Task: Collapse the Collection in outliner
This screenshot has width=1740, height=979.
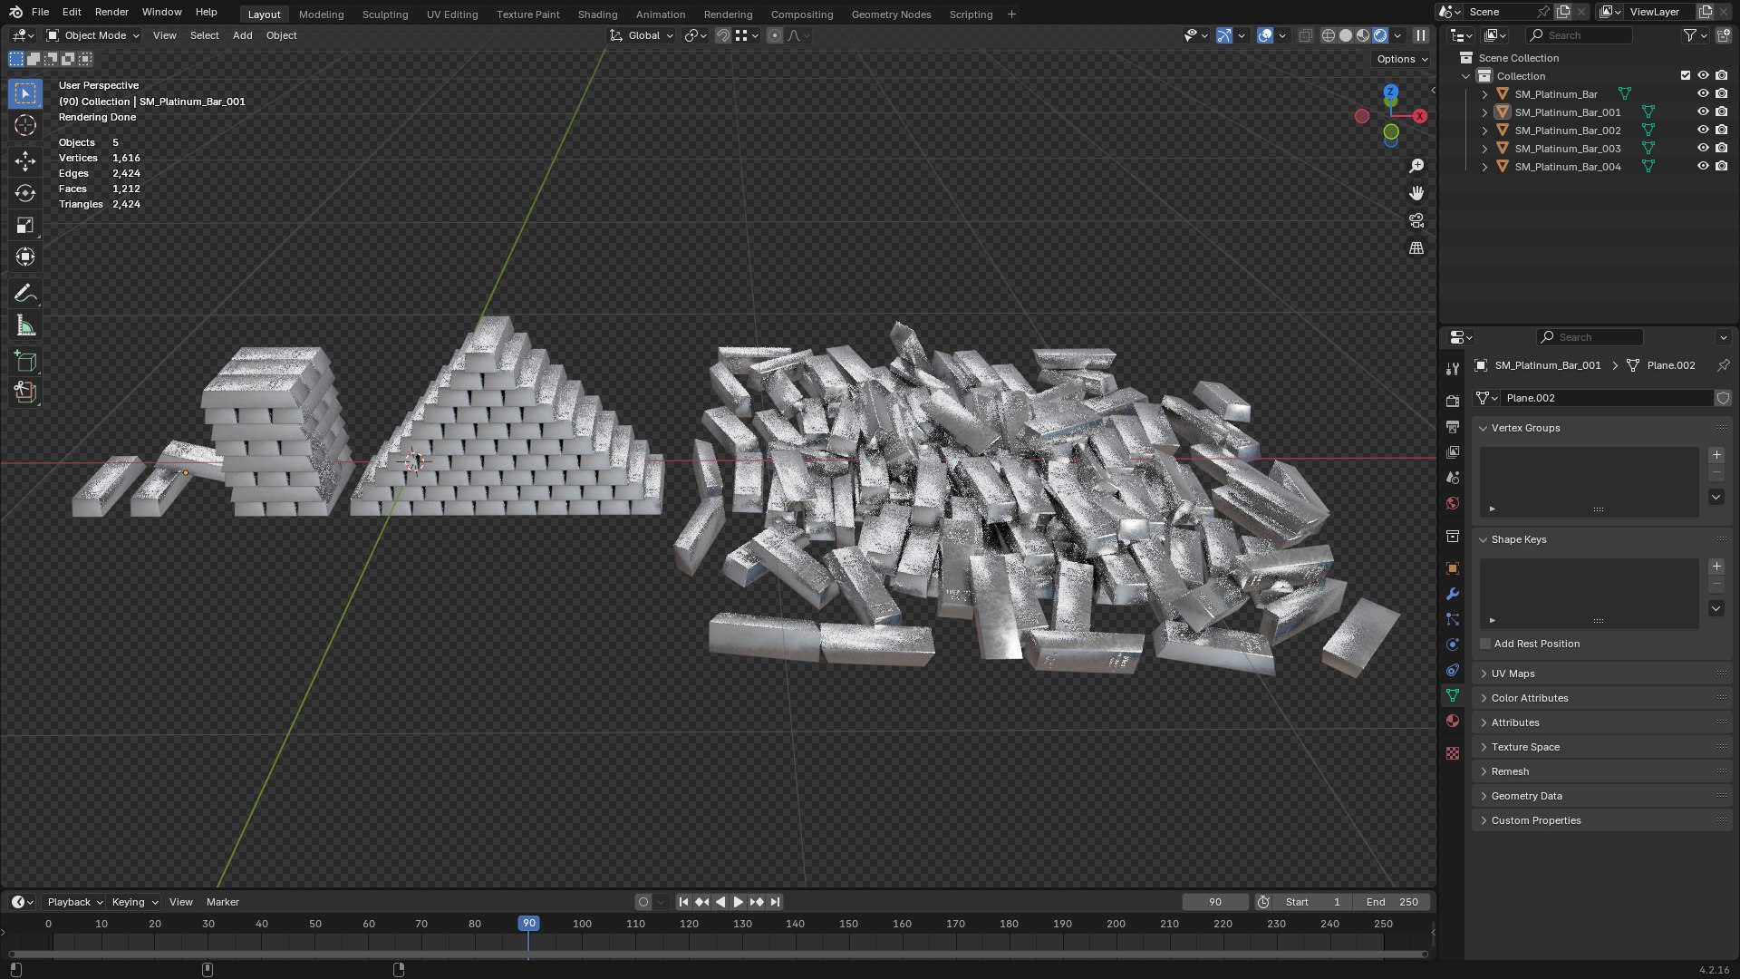Action: (x=1466, y=76)
